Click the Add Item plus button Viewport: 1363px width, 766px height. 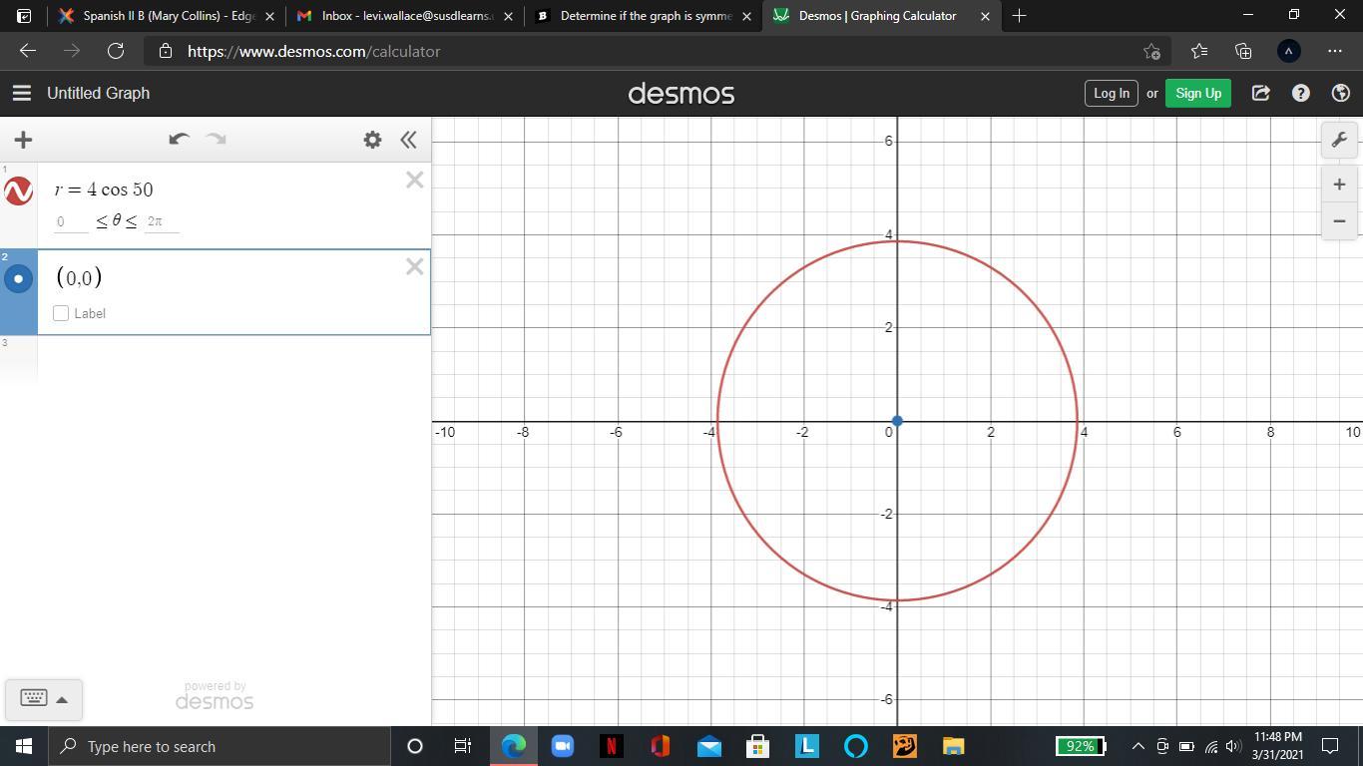click(x=23, y=140)
